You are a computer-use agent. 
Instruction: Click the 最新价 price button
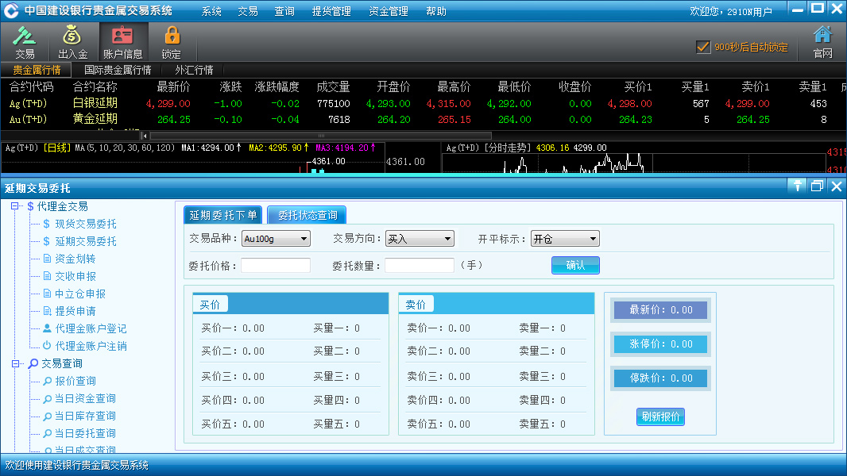click(x=660, y=310)
